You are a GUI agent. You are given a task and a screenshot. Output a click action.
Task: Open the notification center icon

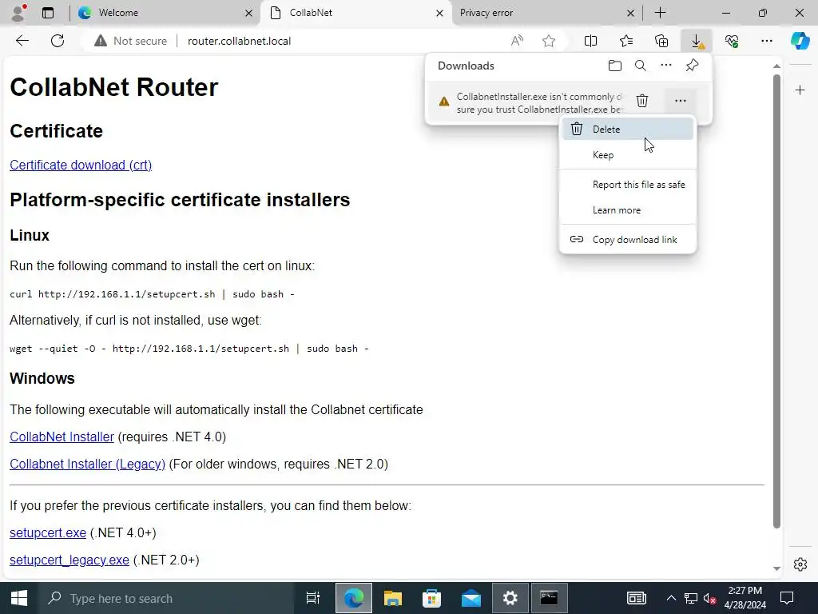(x=787, y=598)
